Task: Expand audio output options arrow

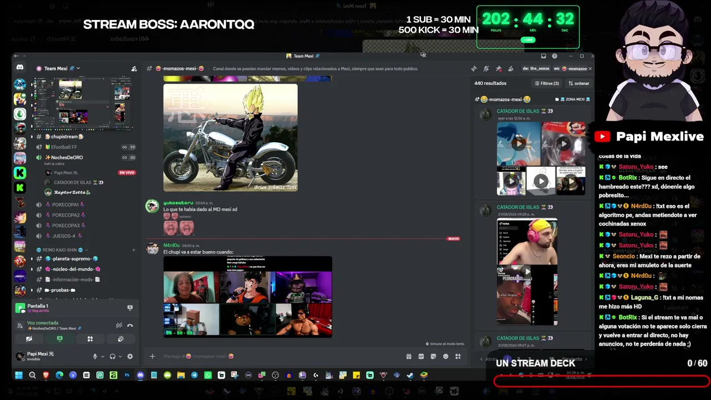Action: click(x=120, y=357)
